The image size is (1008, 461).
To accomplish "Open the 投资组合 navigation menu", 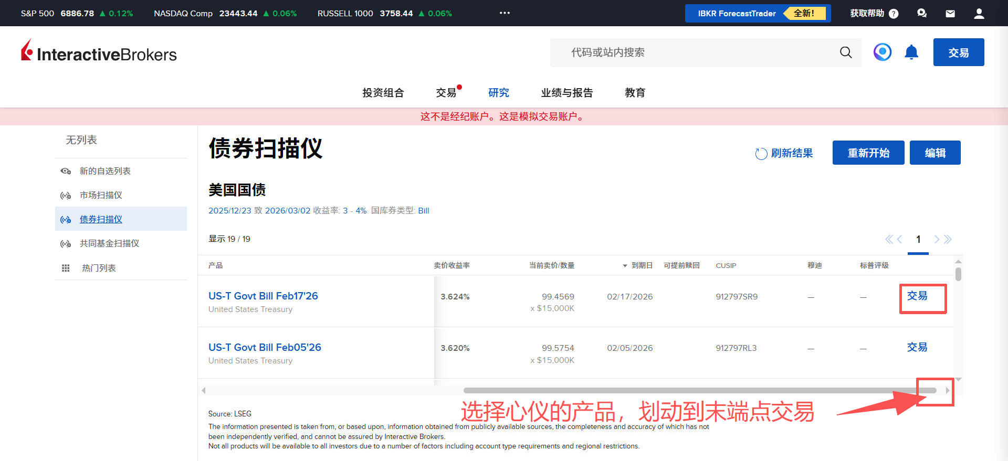I will click(x=383, y=93).
